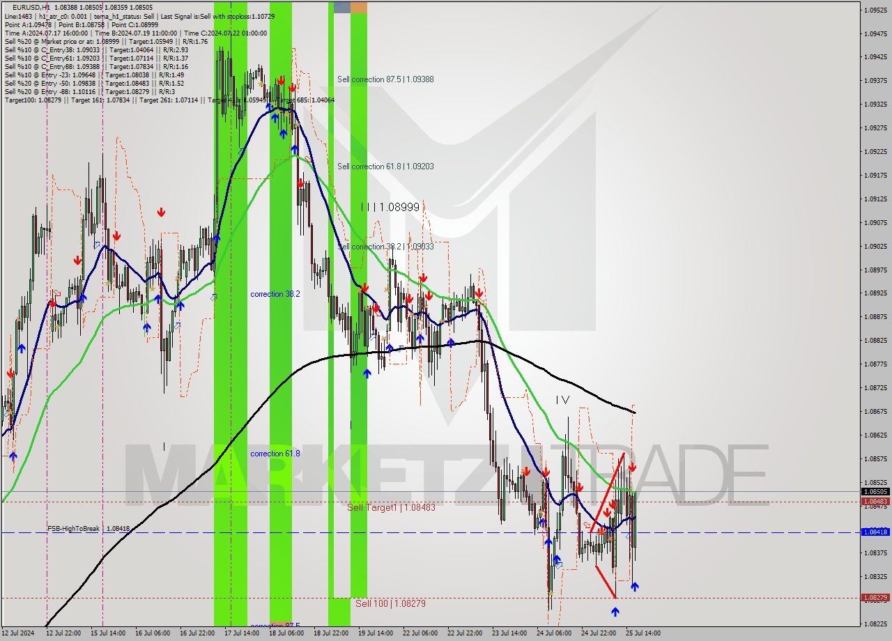The width and height of the screenshot is (892, 641).
Task: Click the Point A / Point B / Point C line
Action: (82, 24)
